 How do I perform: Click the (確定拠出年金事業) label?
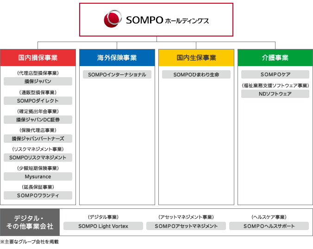tap(38, 111)
